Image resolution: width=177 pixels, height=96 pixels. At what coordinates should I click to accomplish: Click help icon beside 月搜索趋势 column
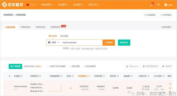tap(61, 76)
